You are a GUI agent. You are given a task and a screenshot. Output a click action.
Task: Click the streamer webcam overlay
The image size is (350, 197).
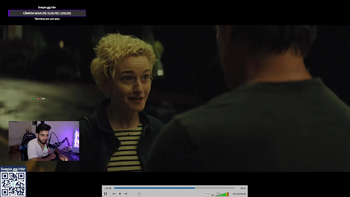44,141
